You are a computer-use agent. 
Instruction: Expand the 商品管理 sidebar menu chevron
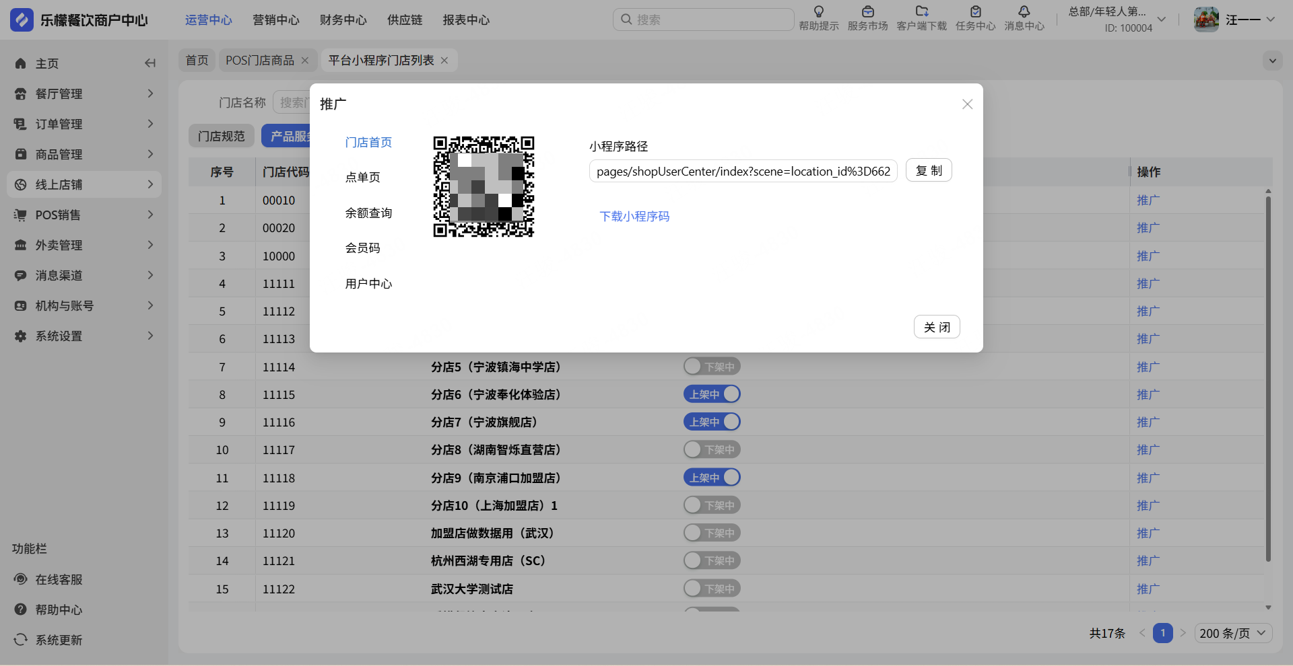tap(150, 154)
